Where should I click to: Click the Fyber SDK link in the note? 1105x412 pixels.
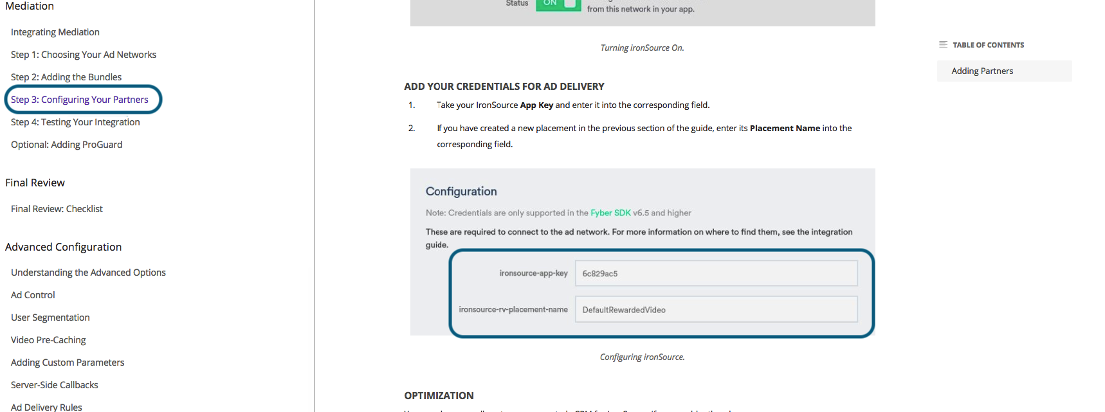point(610,213)
